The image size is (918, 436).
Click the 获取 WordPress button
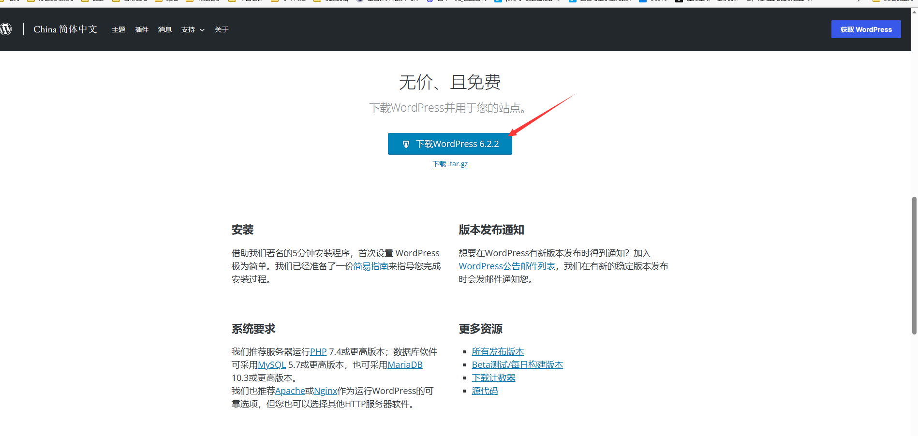[866, 29]
